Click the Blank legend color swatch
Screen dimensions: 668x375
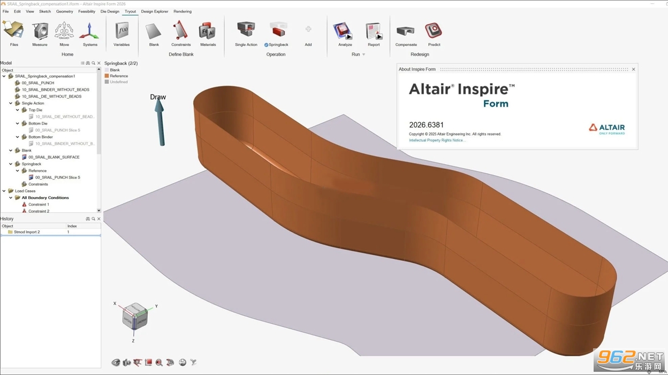coord(107,70)
